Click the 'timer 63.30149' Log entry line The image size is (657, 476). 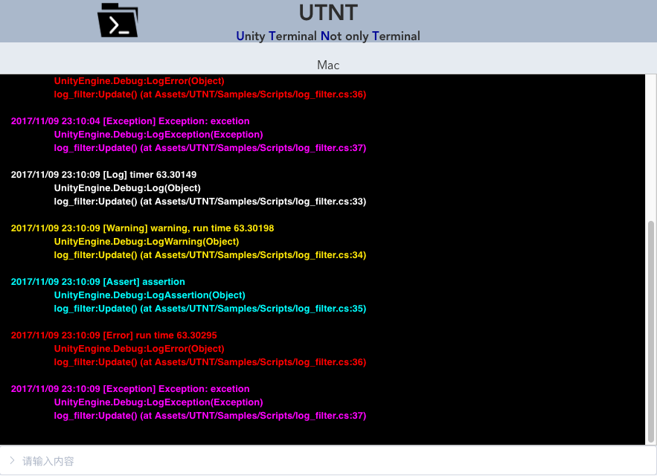click(x=104, y=175)
